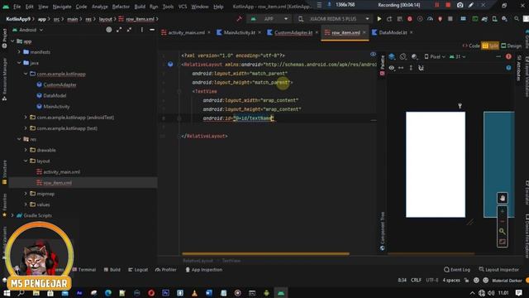Screen dimensions: 529x298
Task: Toggle night mode icon in design toolbar
Action: [x=415, y=57]
